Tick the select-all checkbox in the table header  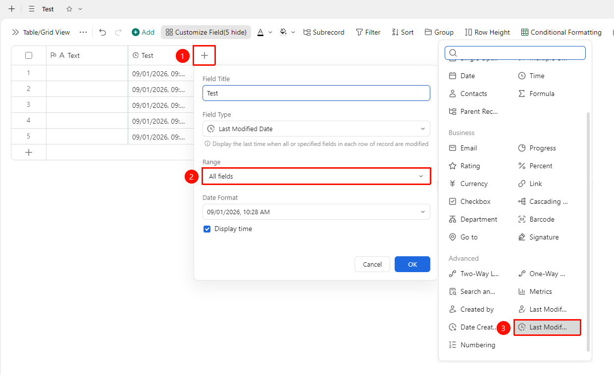[29, 55]
